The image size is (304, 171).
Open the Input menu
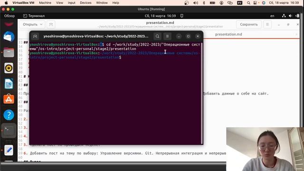pos(72,3)
